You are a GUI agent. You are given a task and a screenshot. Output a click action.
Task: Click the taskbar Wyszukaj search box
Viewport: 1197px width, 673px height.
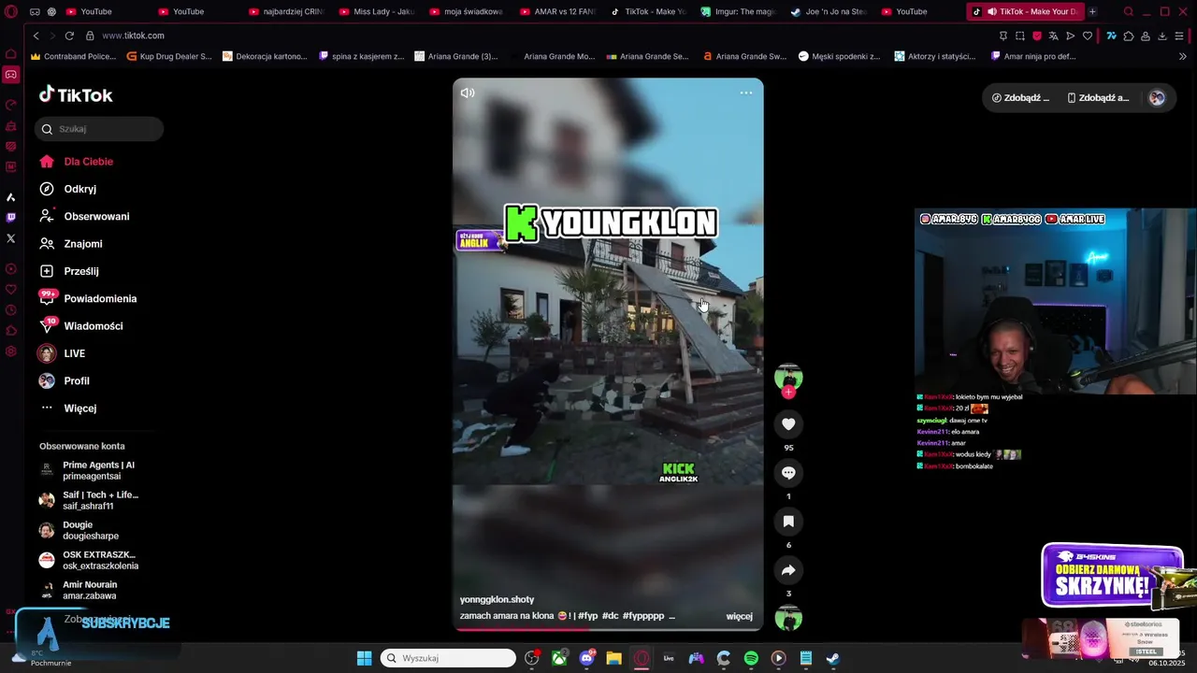coord(448,658)
